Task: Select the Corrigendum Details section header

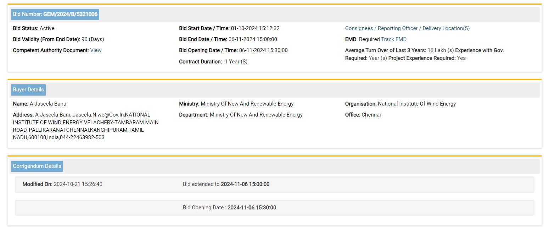Action: (x=37, y=166)
